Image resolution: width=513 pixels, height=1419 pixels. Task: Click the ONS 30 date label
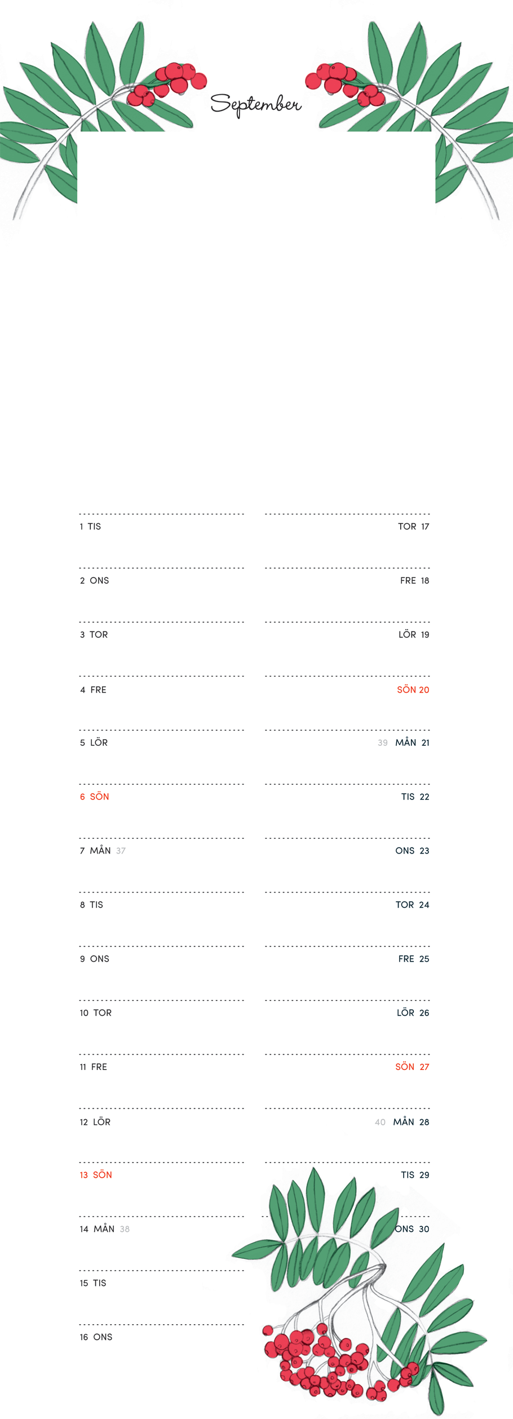pos(412,1229)
